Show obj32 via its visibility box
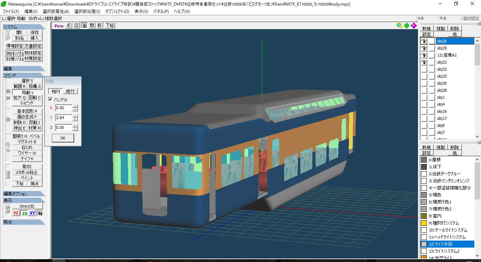Viewport: 481px width, 262px height. click(424, 69)
